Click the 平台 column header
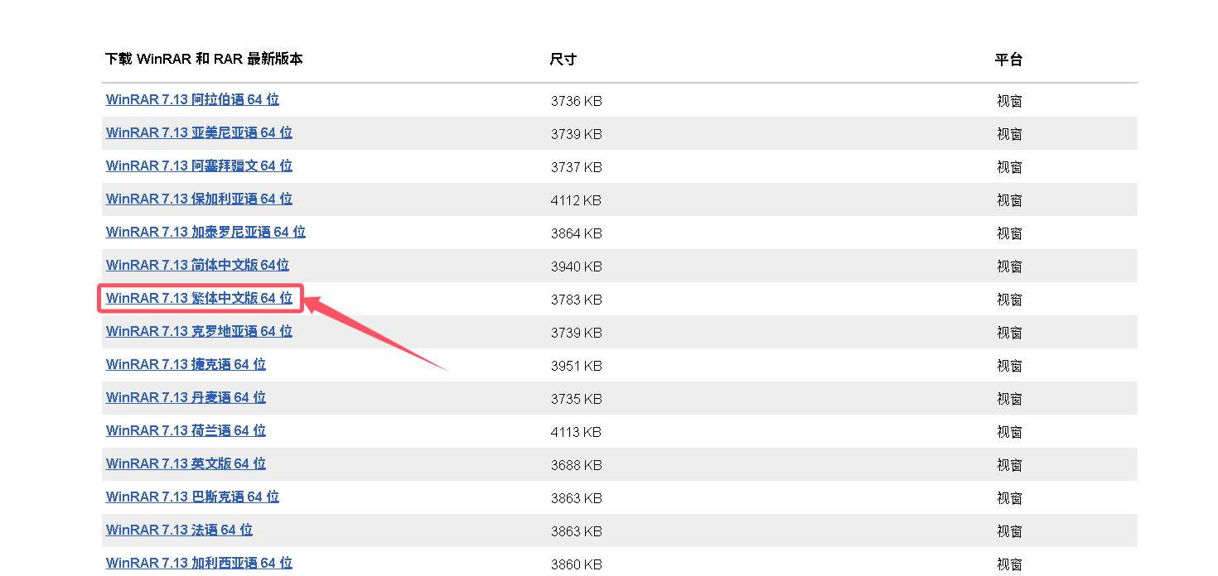 pos(1008,60)
